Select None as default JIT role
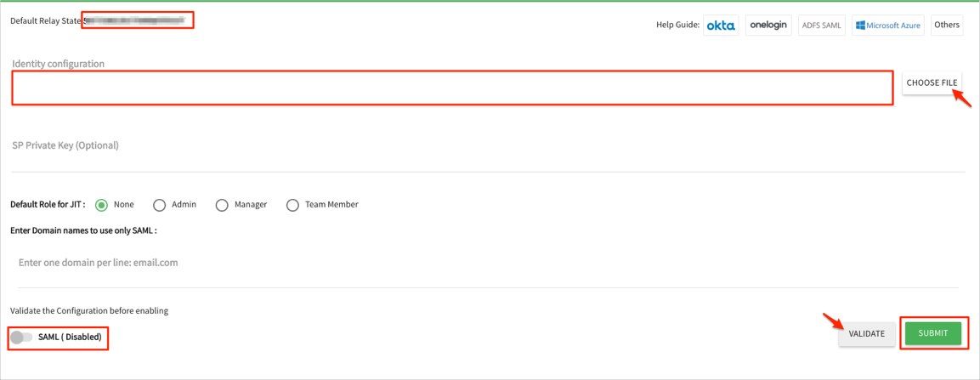Image resolution: width=980 pixels, height=380 pixels. tap(102, 205)
